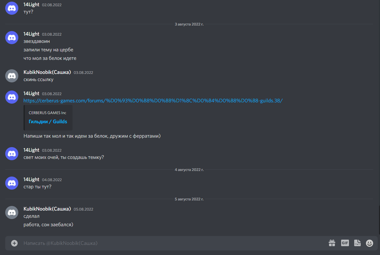The width and height of the screenshot is (380, 255).
Task: Click 14Light's avatar beside 'стар ты тут?'
Action: click(x=12, y=183)
